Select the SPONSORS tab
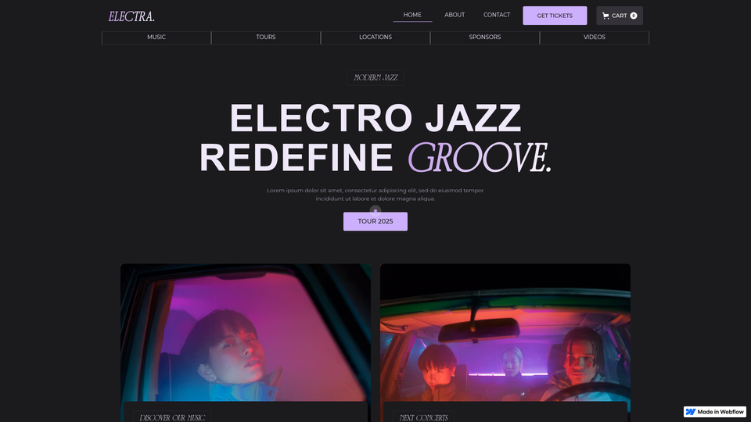Image resolution: width=751 pixels, height=422 pixels. (x=485, y=38)
